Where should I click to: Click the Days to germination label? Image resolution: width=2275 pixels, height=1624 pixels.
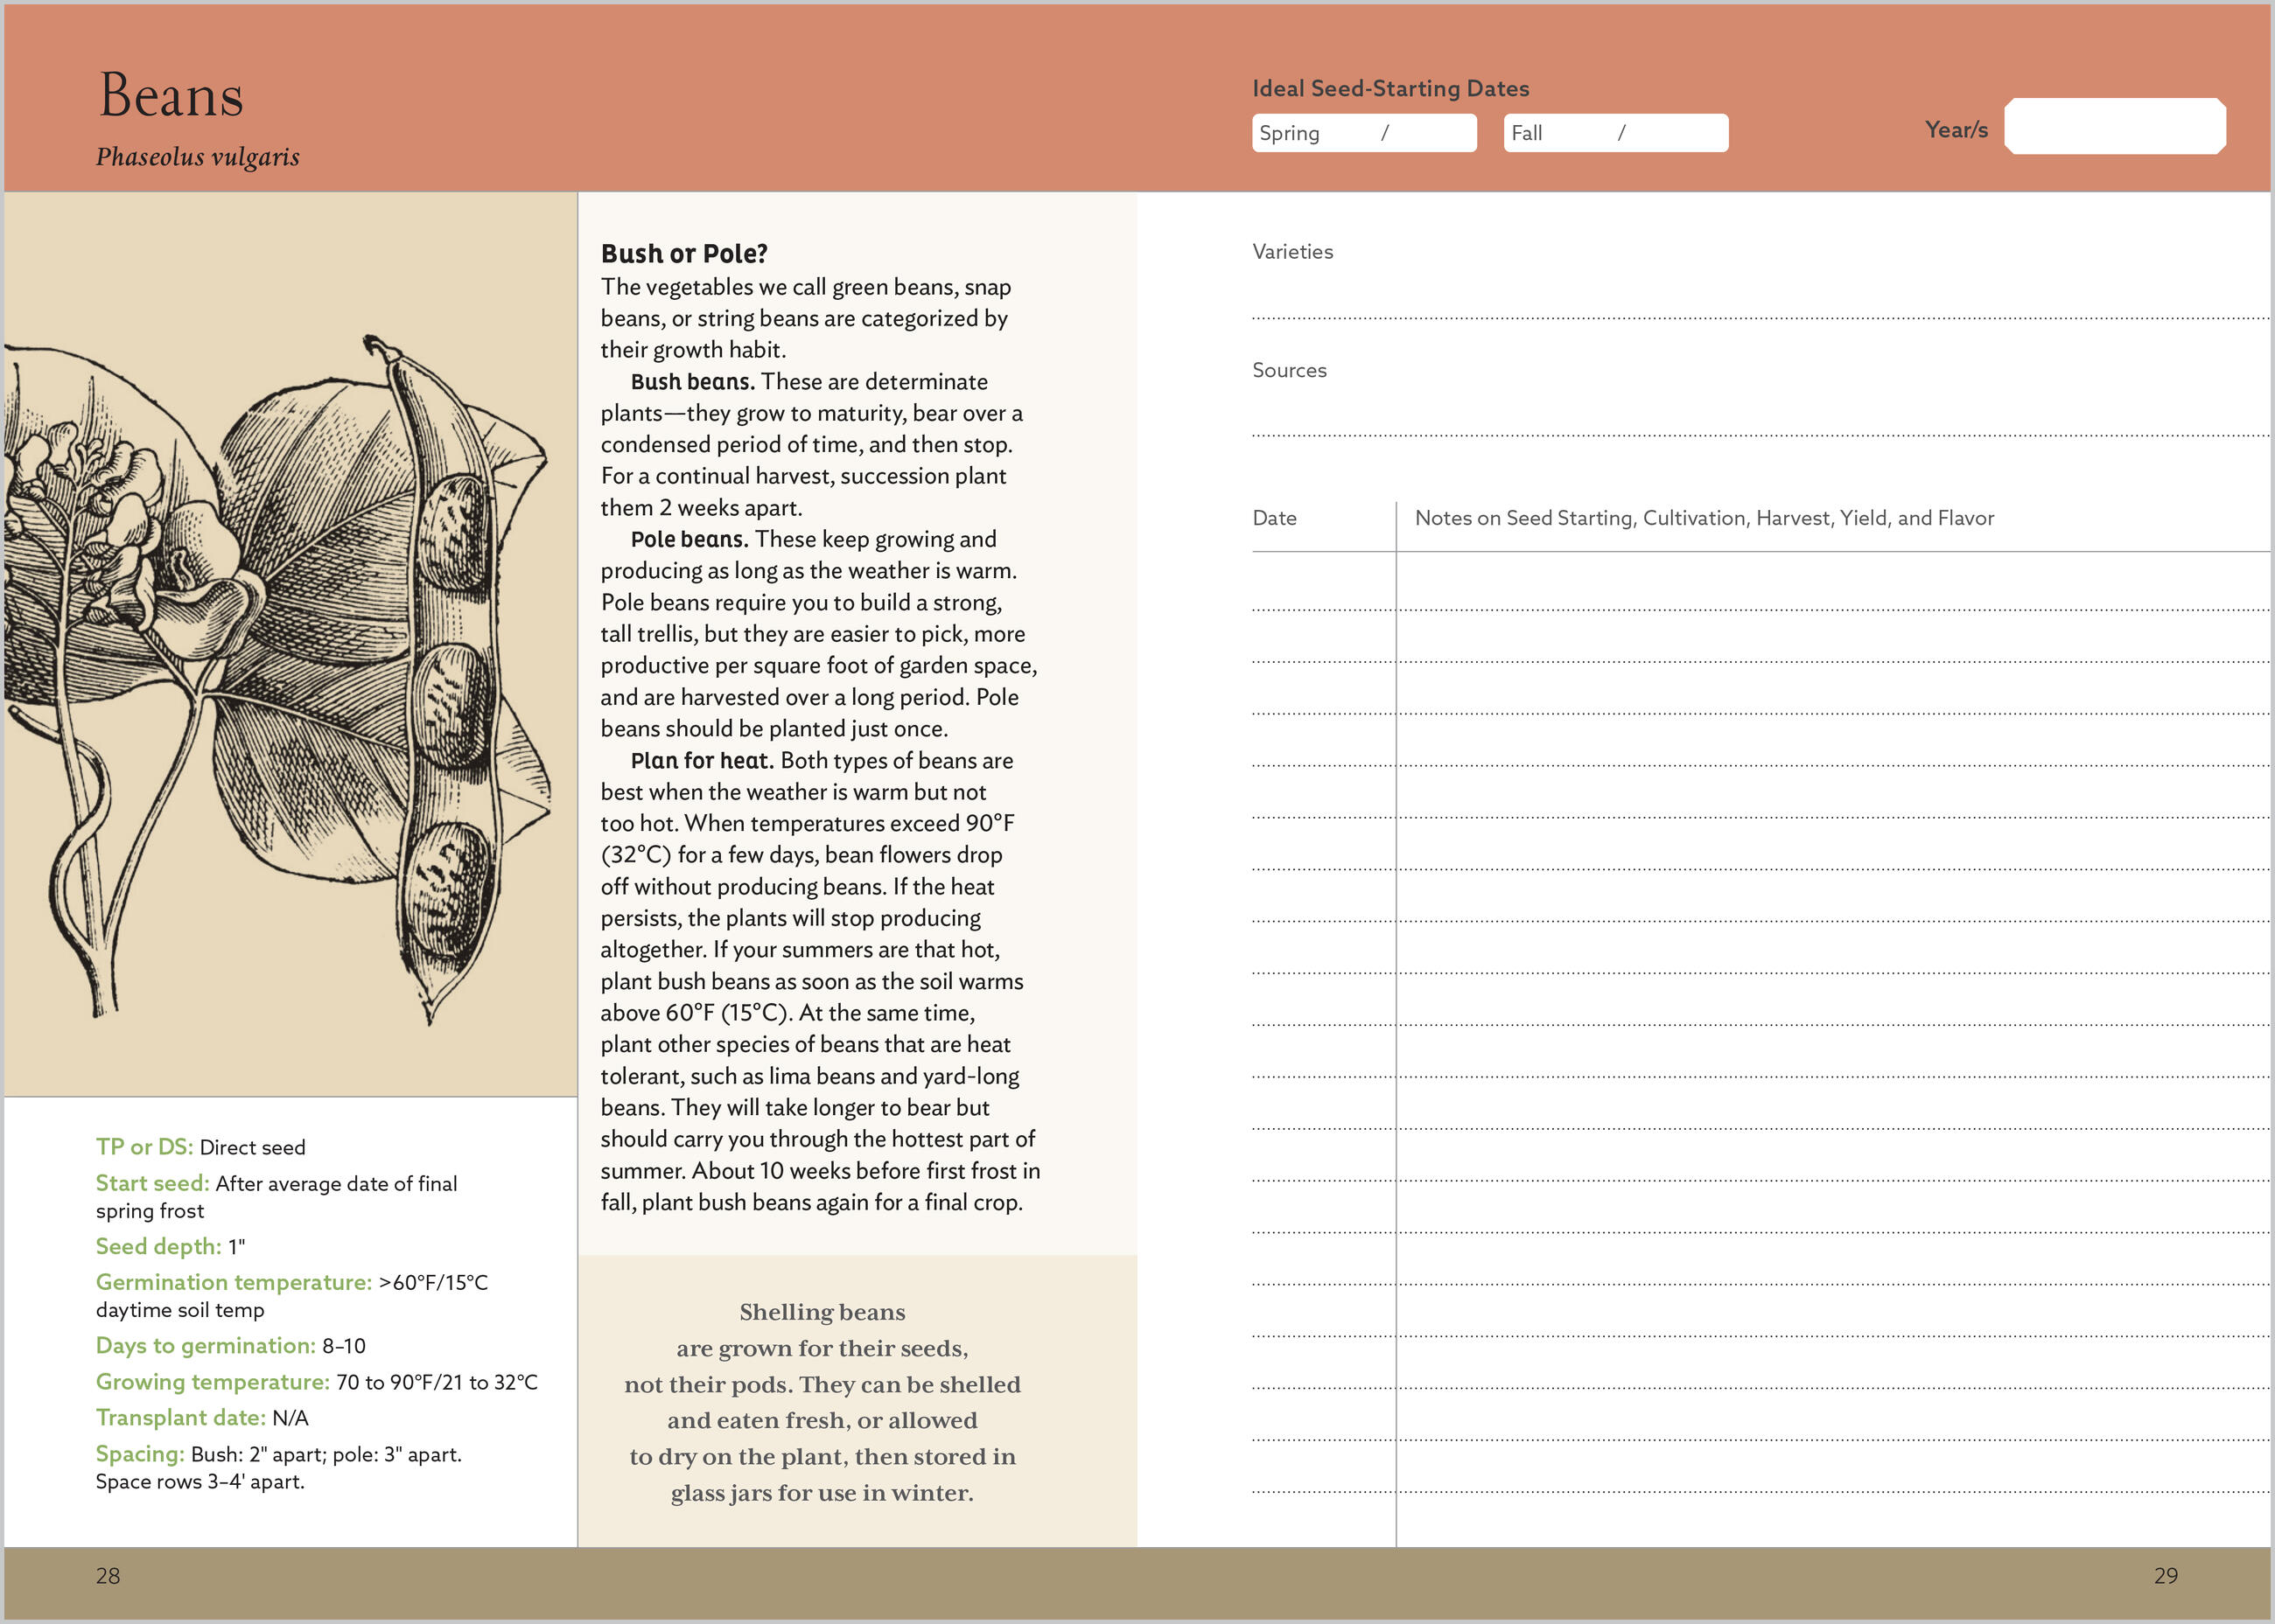click(x=205, y=1346)
